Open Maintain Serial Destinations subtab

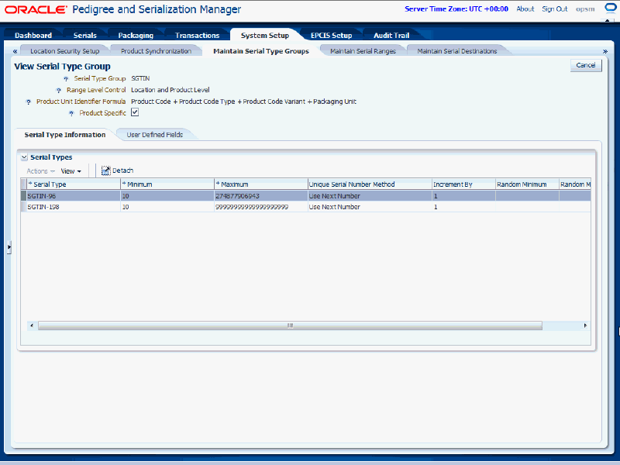point(457,51)
